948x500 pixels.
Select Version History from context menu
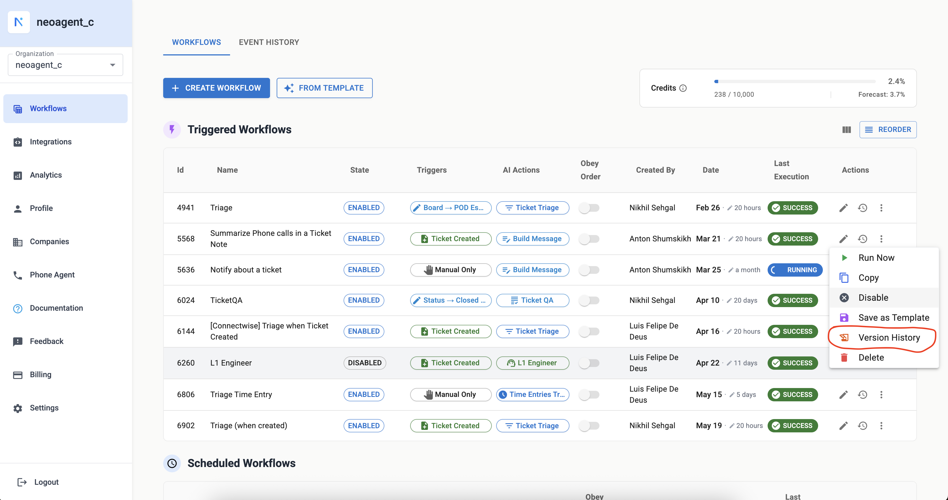[x=888, y=338]
